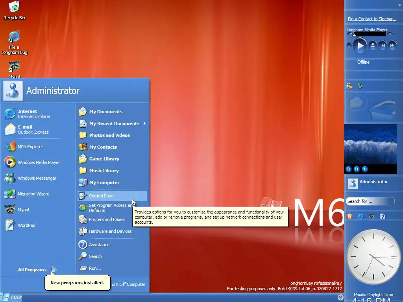
Task: Click Offline status text in sidebar
Action: coord(363,62)
